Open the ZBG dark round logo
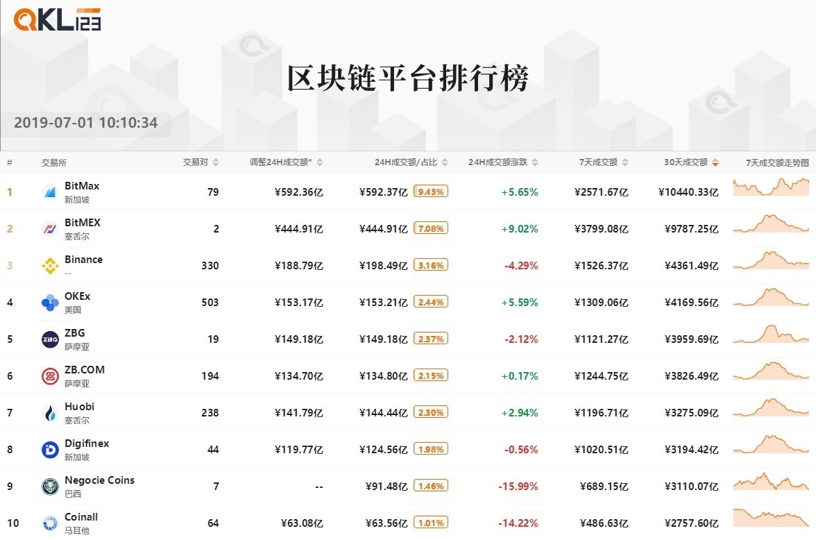Viewport: 816px width, 540px height. [x=50, y=339]
